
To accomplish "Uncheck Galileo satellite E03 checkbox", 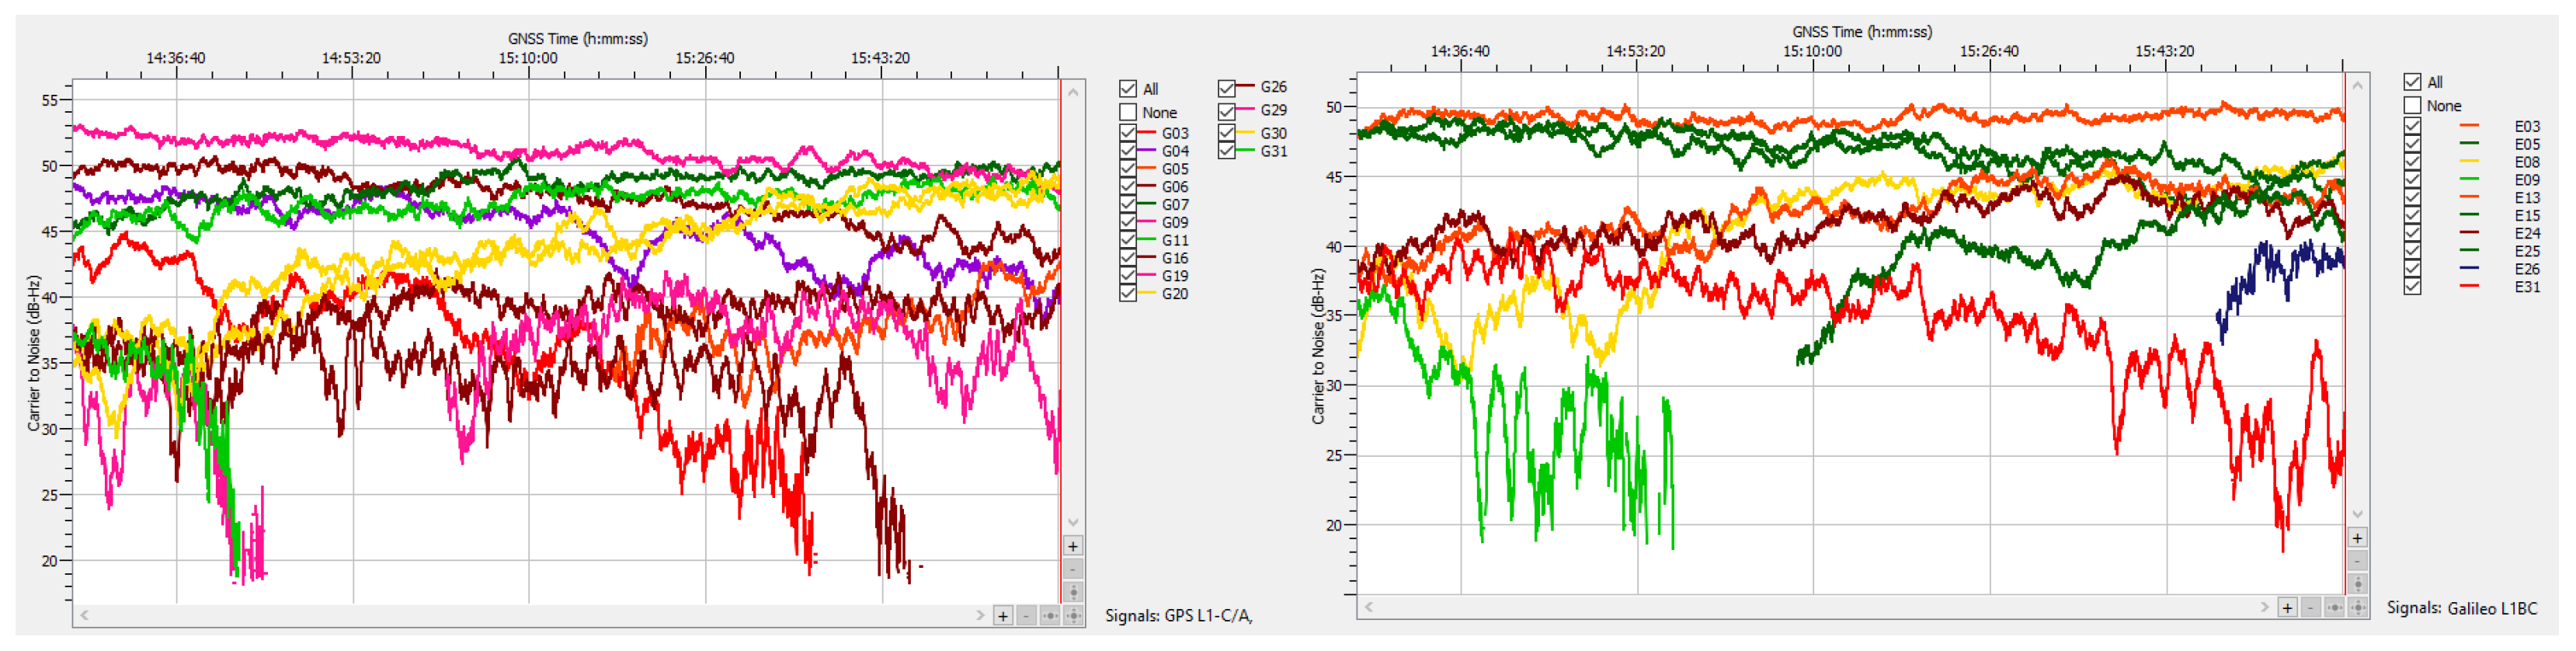I will coord(2412,126).
